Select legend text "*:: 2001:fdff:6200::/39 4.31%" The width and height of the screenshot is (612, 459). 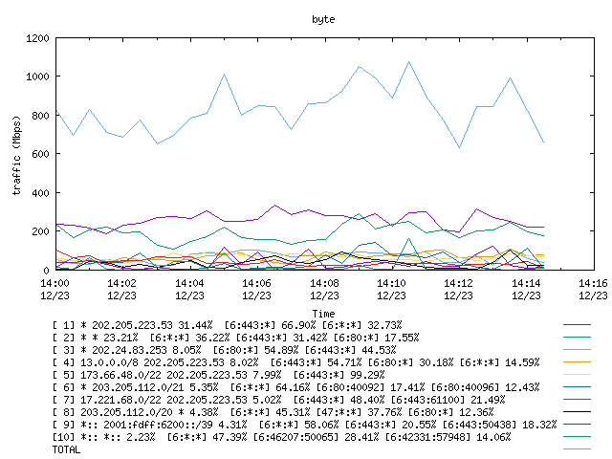pyautogui.click(x=164, y=425)
